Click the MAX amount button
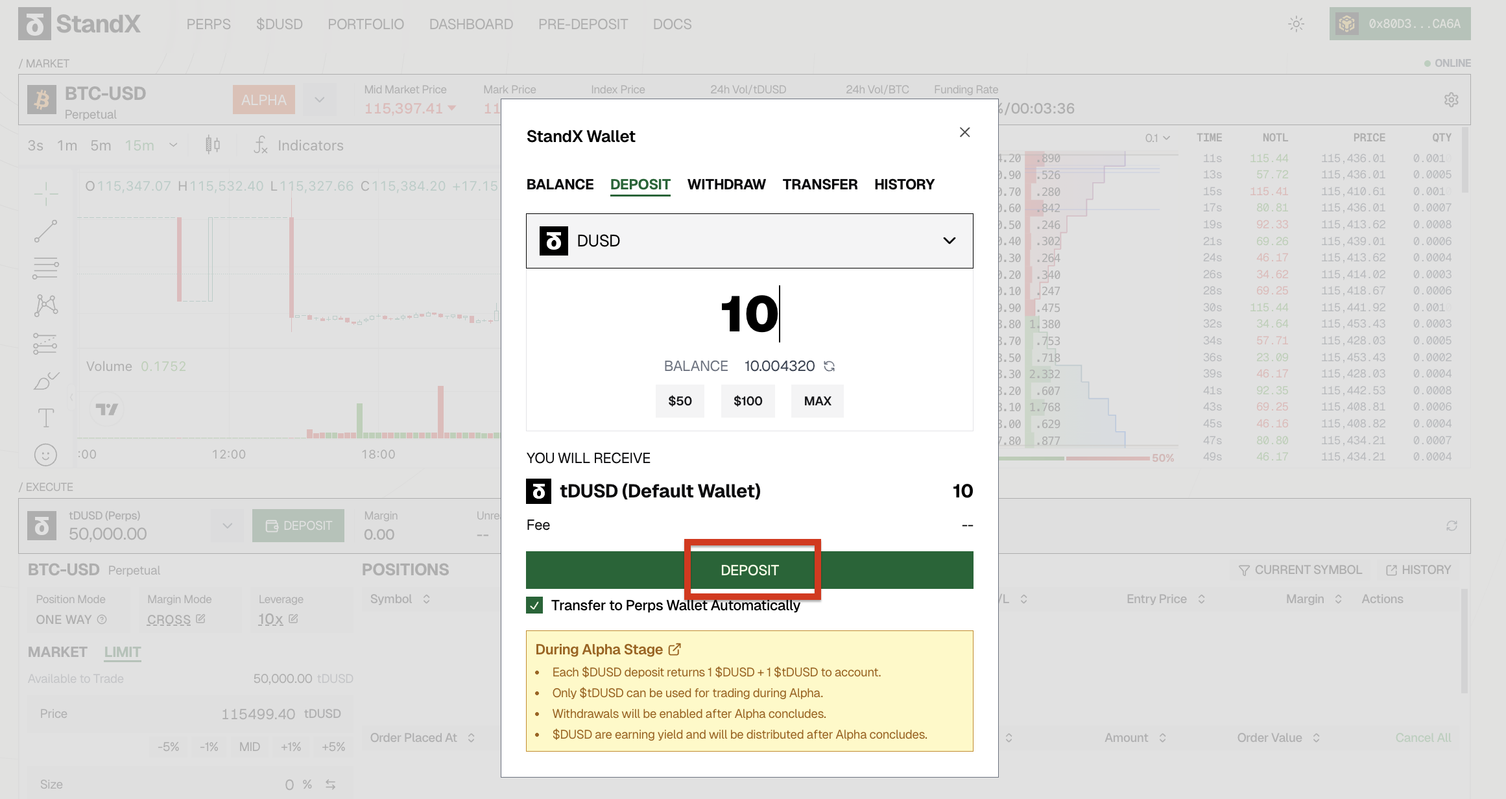This screenshot has width=1506, height=799. [x=817, y=401]
